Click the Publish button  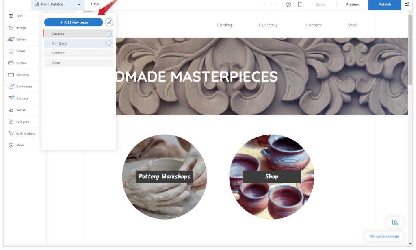(x=385, y=4)
